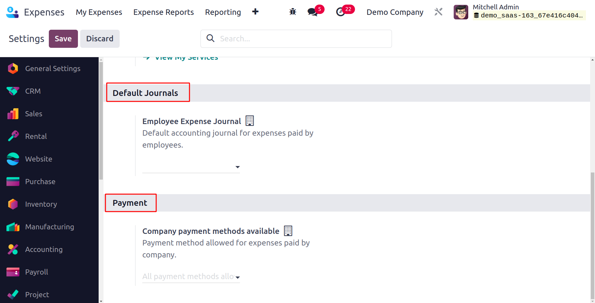The image size is (595, 303).
Task: Click the Payroll icon
Action: 13,272
